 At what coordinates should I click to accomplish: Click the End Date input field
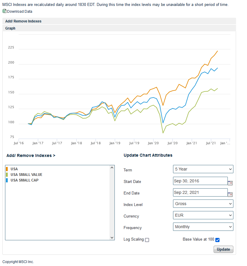pyautogui.click(x=200, y=192)
